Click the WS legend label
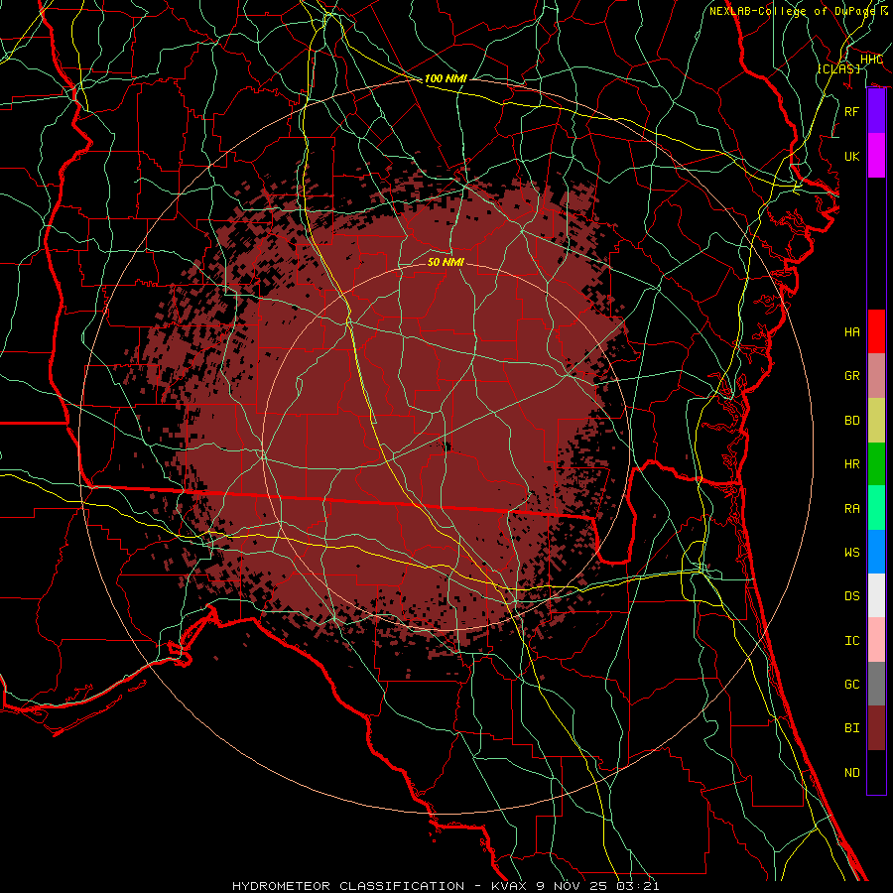This screenshot has height=893, width=893. tap(852, 553)
